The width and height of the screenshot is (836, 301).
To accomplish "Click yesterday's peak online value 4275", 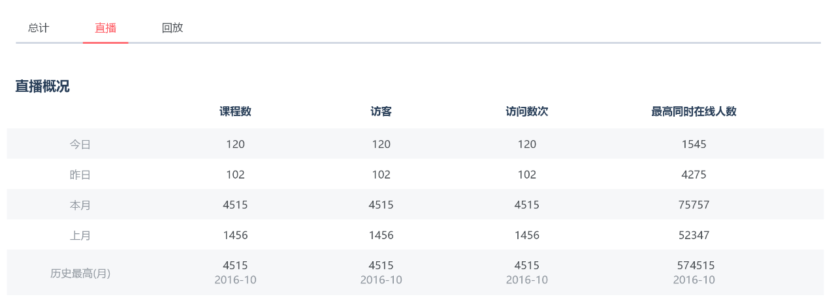I will tap(694, 175).
